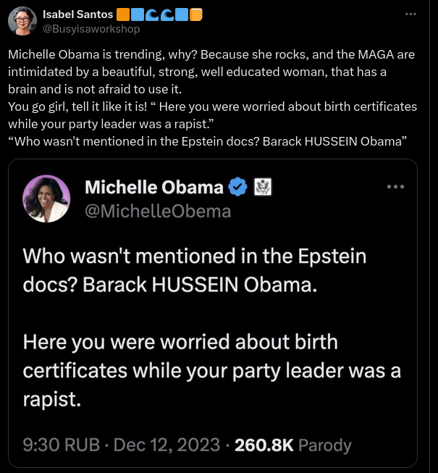Click the government seal affiliation badge
Screen dimensions: 438x473
click(x=261, y=188)
